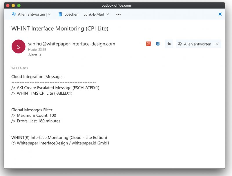Image resolution: width=232 pixels, height=176 pixels.
Task: Click the trash can Löschen icon
Action: point(60,14)
